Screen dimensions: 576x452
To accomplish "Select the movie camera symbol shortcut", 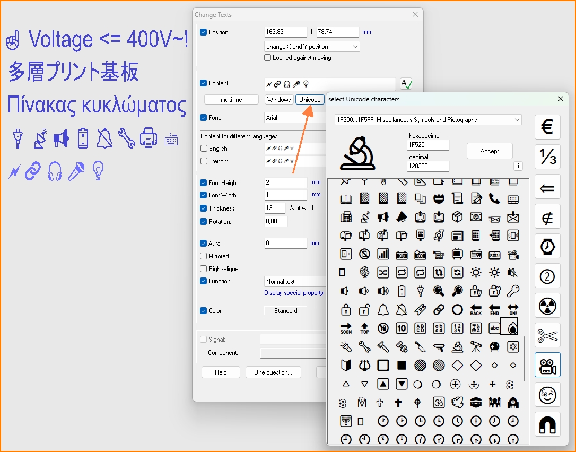I will (547, 366).
